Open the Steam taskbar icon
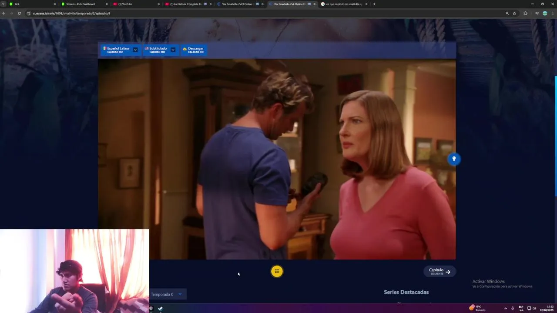Screen dimensions: 557x313 (161, 309)
